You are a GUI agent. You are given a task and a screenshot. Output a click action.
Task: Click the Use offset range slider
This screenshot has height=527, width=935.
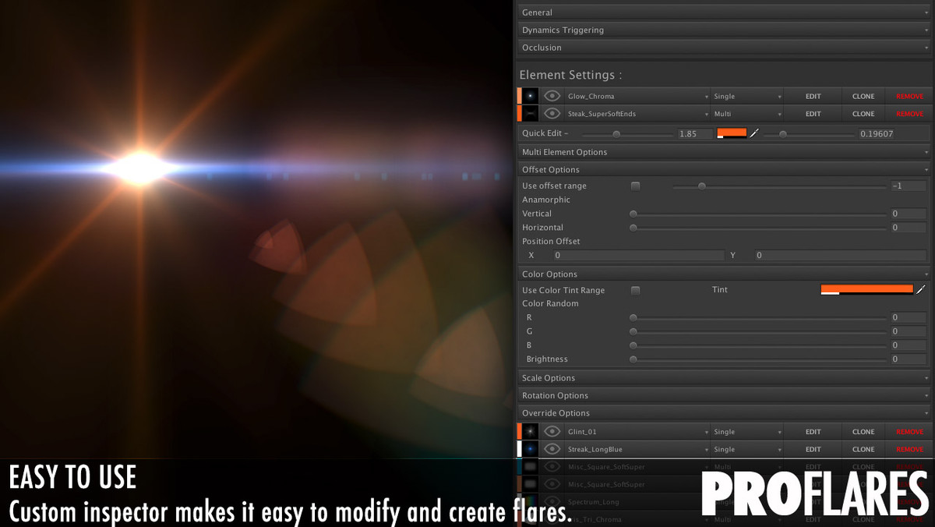pos(780,186)
